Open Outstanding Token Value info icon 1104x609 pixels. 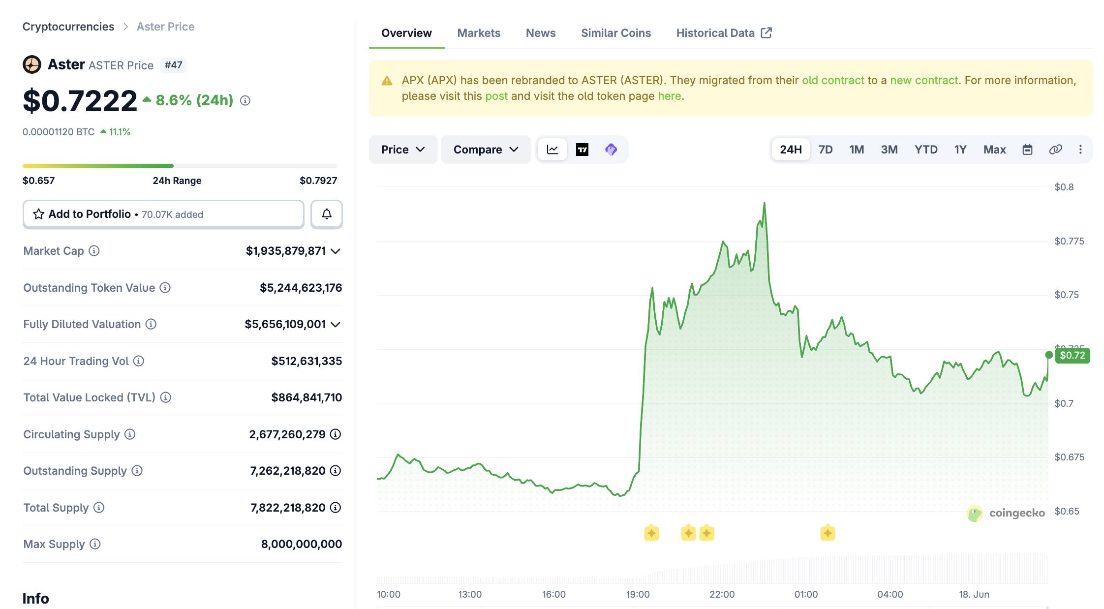point(165,288)
